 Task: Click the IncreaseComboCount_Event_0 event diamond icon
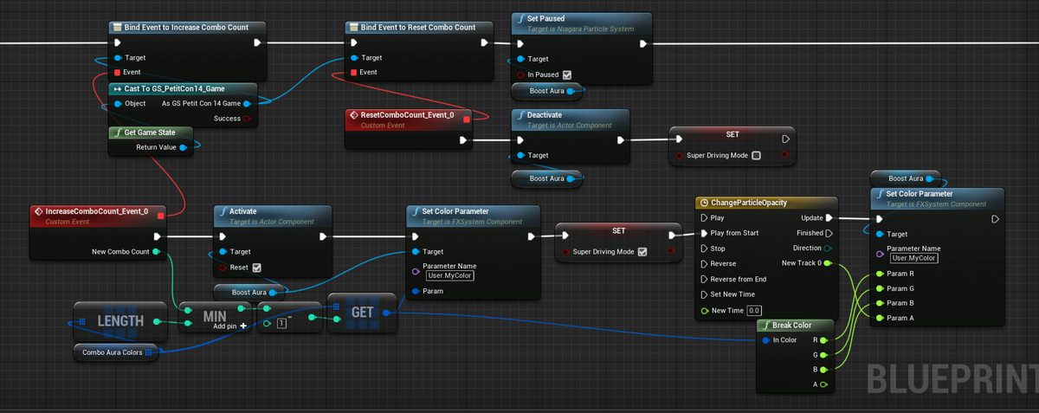(39, 211)
